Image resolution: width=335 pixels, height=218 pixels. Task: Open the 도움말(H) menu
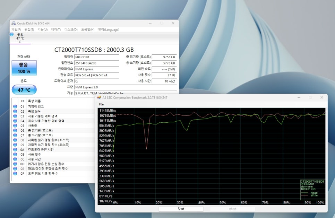88,29
